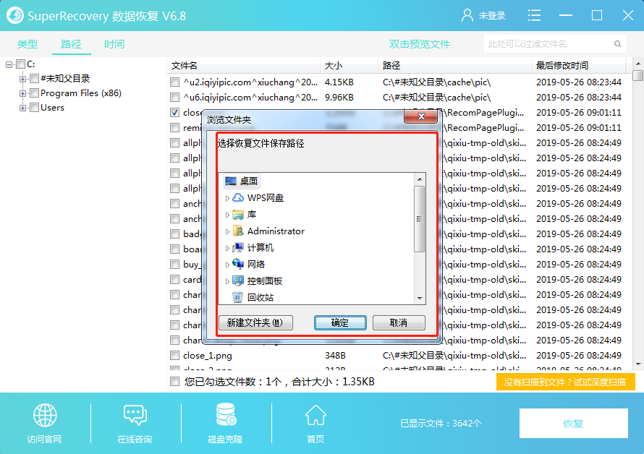Launch 磁盘克隆 disk clone tool icon
The image size is (644, 454).
(225, 414)
